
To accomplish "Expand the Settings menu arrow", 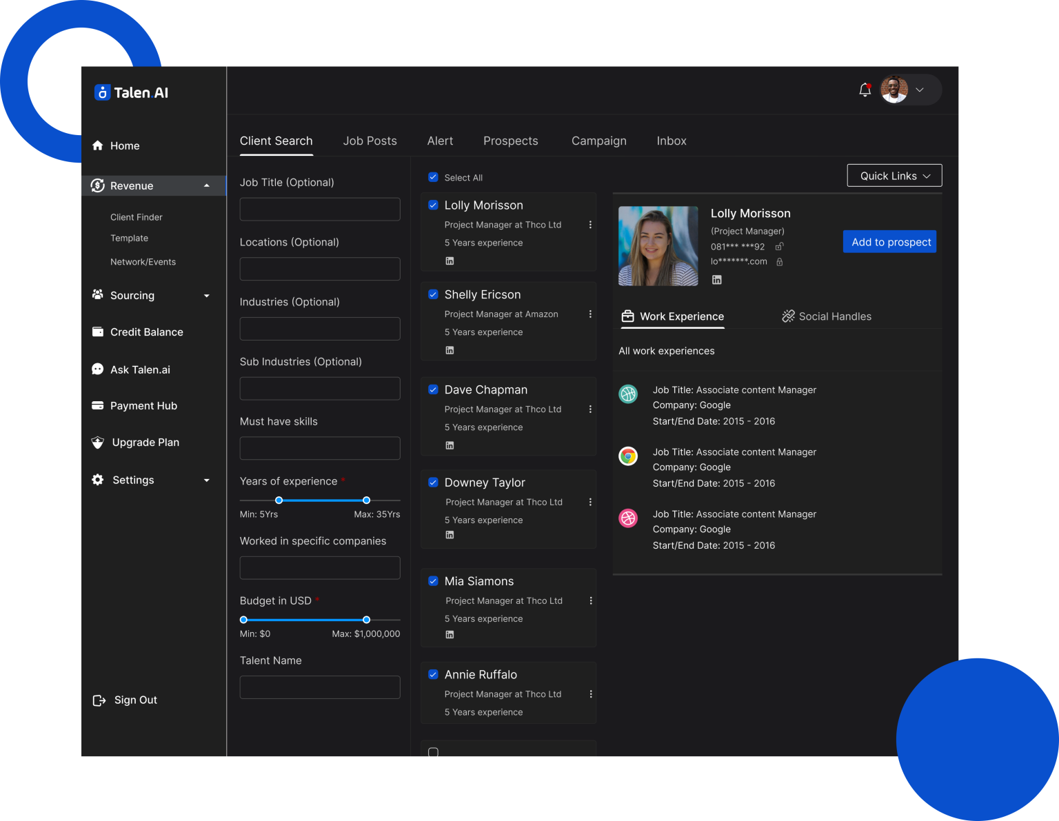I will click(207, 480).
